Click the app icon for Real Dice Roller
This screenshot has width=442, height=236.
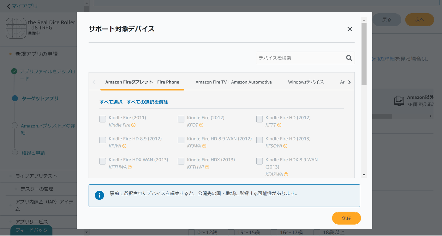pos(16,28)
